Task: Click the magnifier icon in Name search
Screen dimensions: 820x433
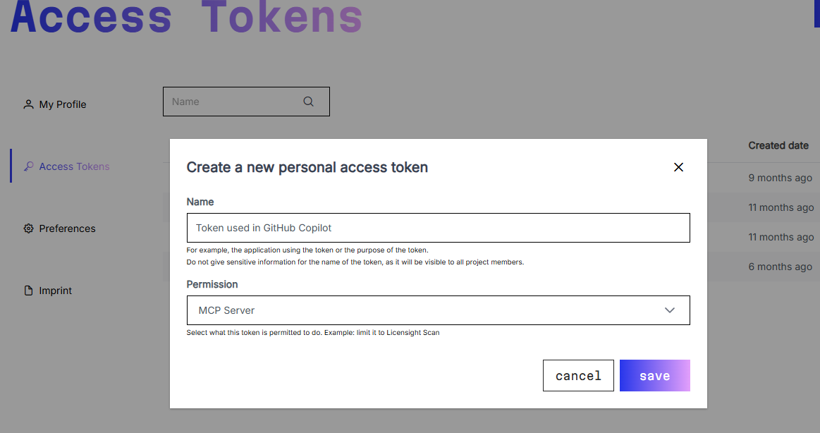Action: point(309,102)
